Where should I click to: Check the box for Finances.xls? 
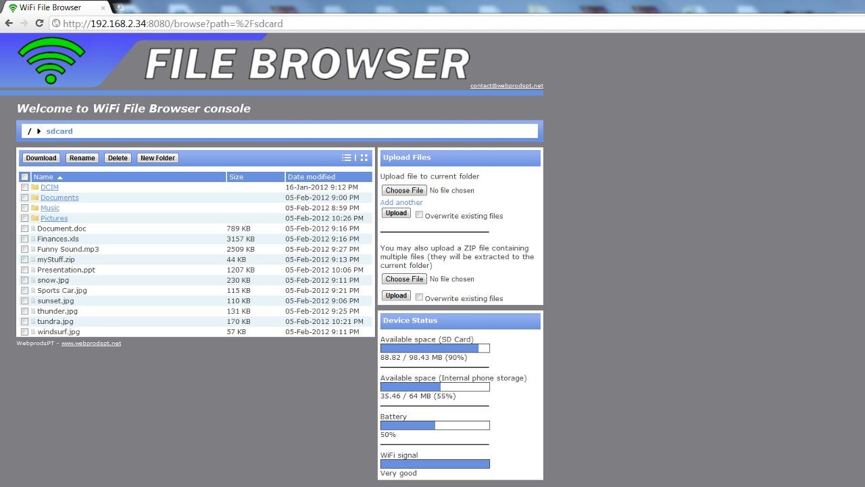25,239
